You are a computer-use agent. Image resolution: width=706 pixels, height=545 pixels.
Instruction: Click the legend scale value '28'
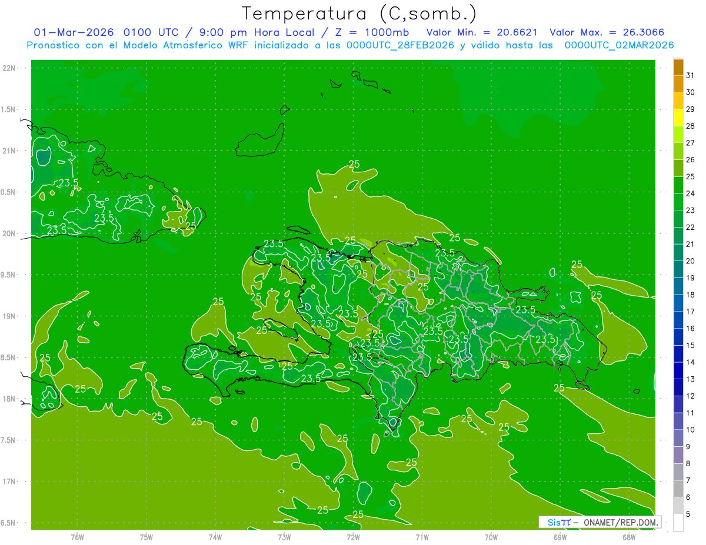coord(691,126)
